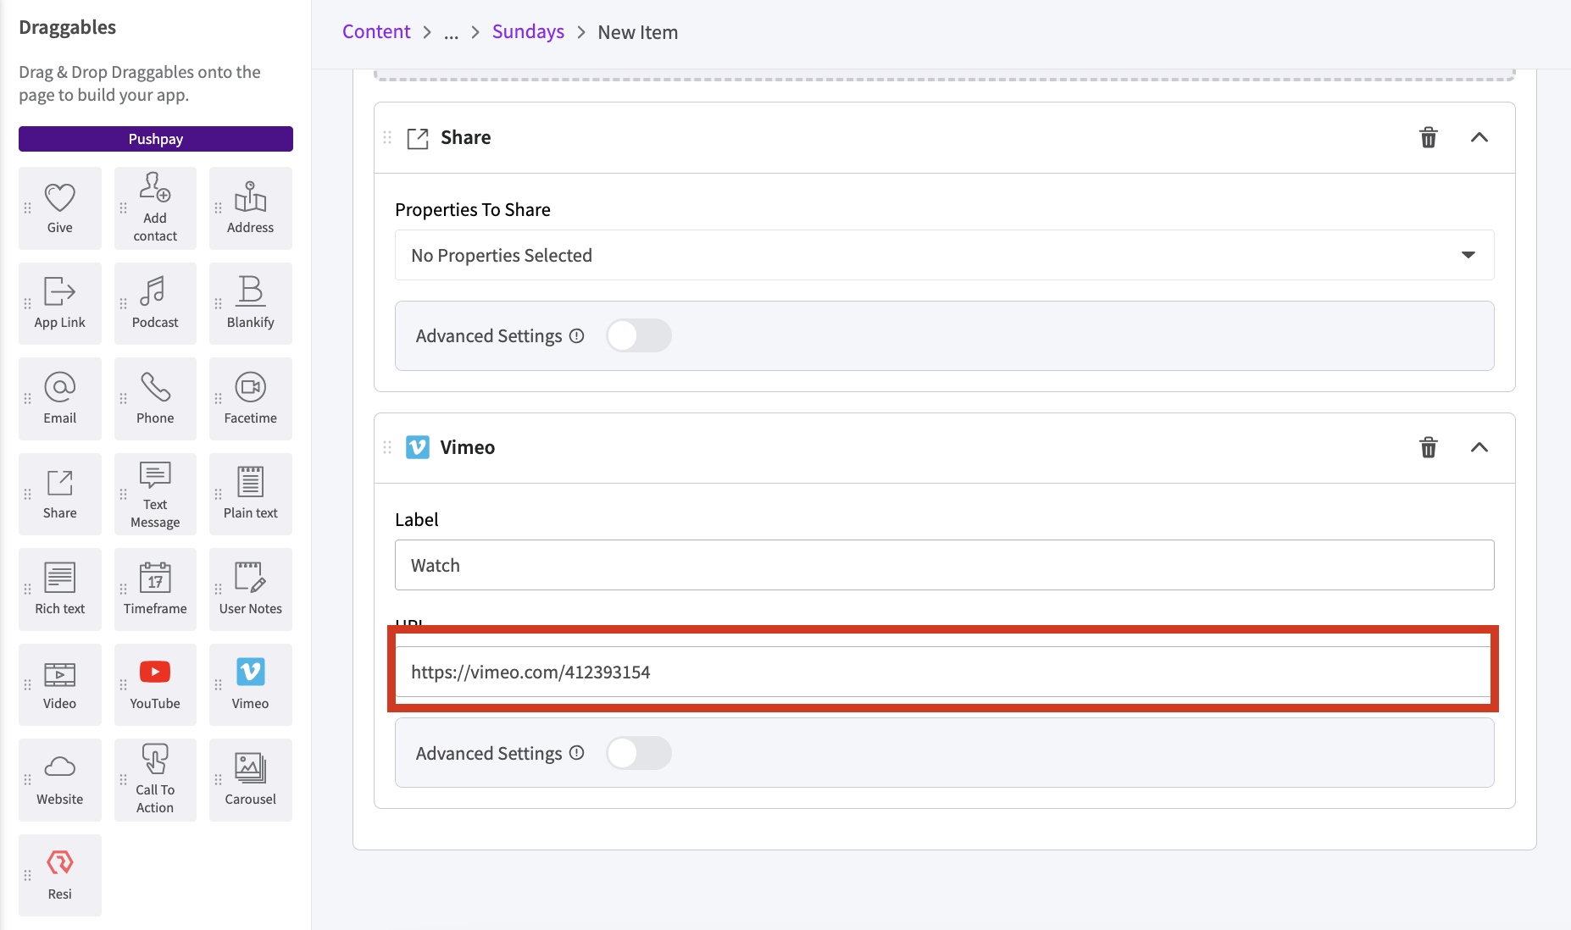Click the Call To Action draggable
This screenshot has width=1571, height=930.
tap(155, 778)
